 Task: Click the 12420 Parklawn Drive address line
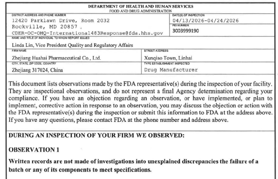(61, 21)
